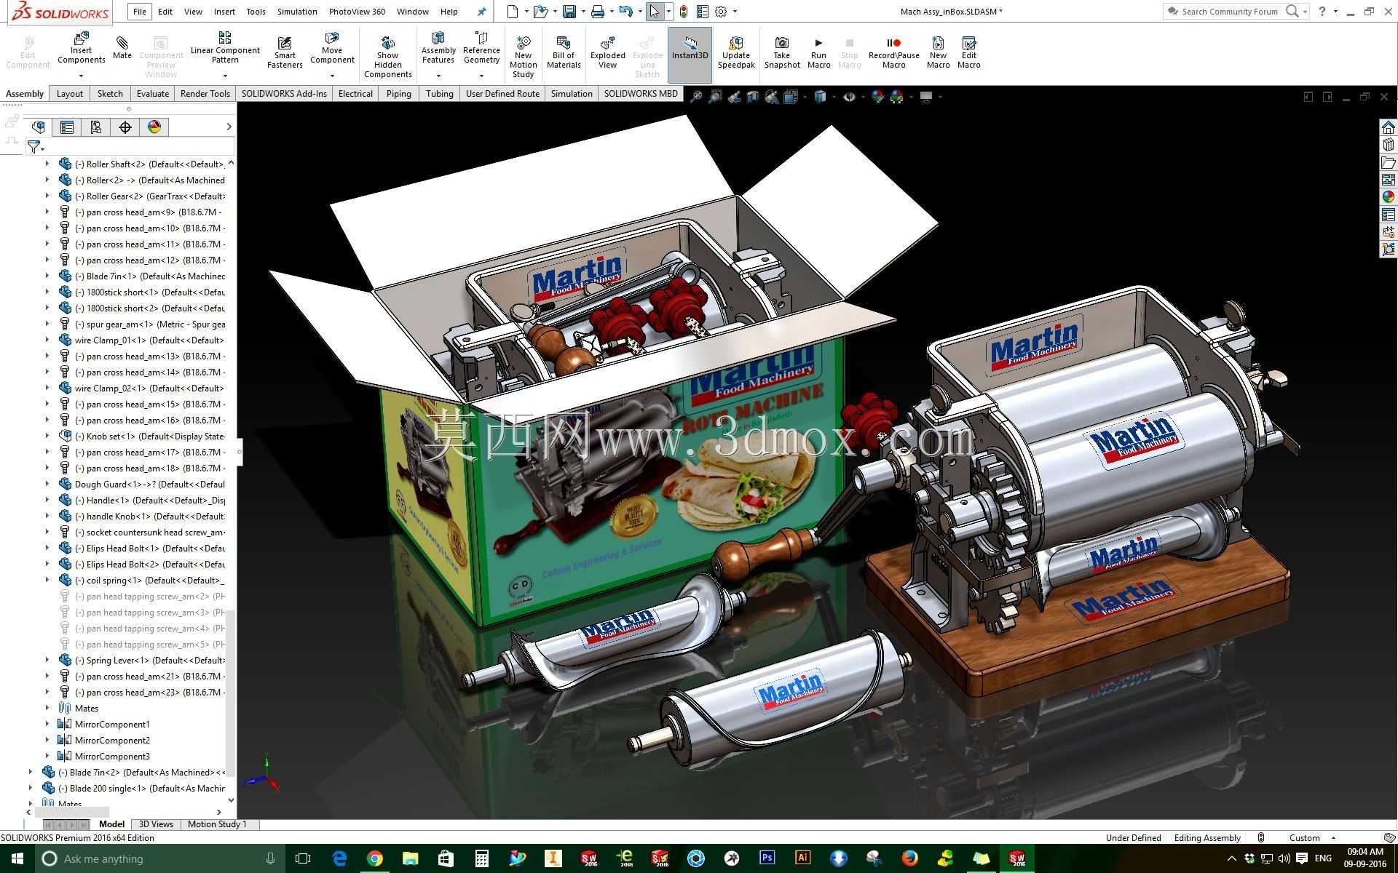Click the Update Speedpak tool
This screenshot has height=873, width=1398.
coord(736,52)
